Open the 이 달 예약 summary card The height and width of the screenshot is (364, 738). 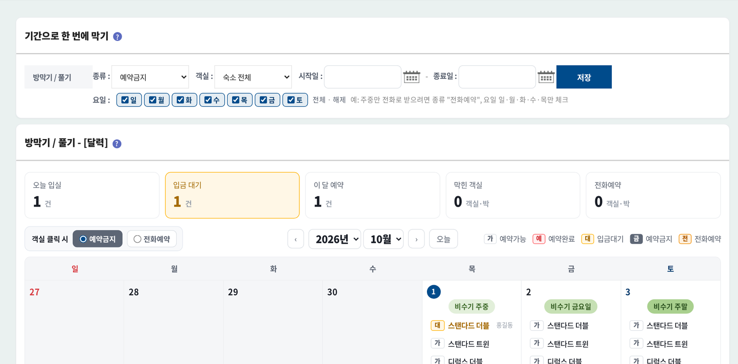click(373, 195)
